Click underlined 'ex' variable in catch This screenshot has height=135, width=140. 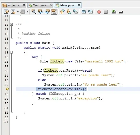pos(77,94)
